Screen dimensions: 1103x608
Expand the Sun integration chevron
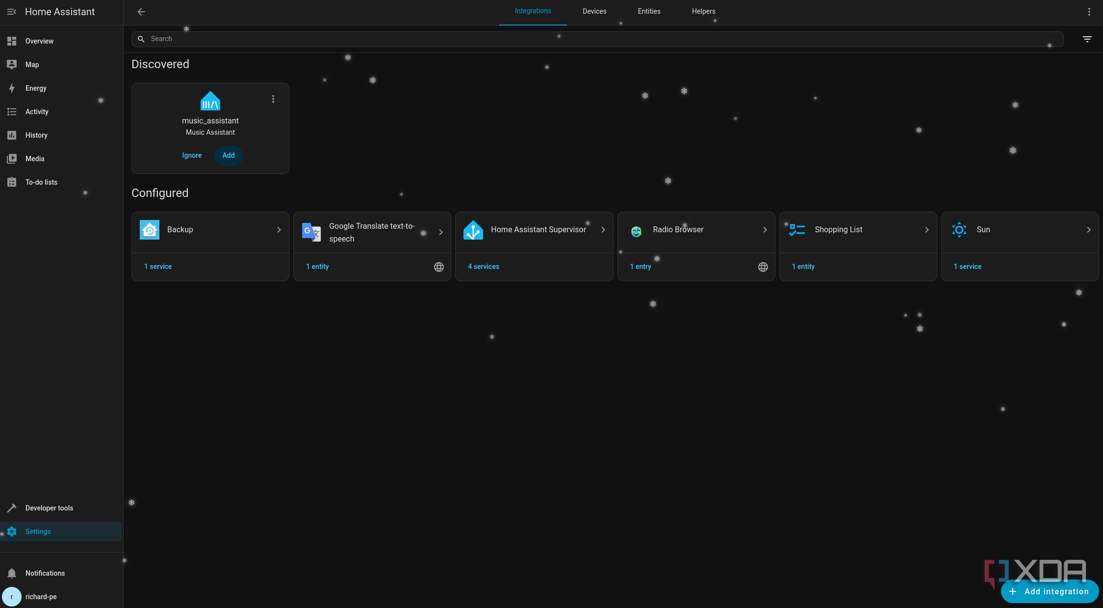[1088, 230]
